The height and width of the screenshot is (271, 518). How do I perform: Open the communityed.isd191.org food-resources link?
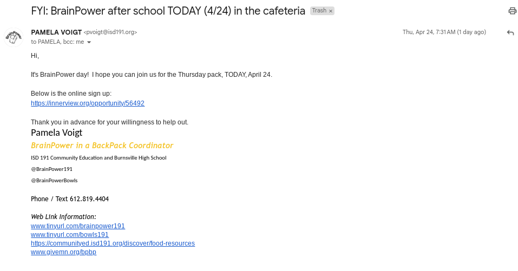pos(113,243)
